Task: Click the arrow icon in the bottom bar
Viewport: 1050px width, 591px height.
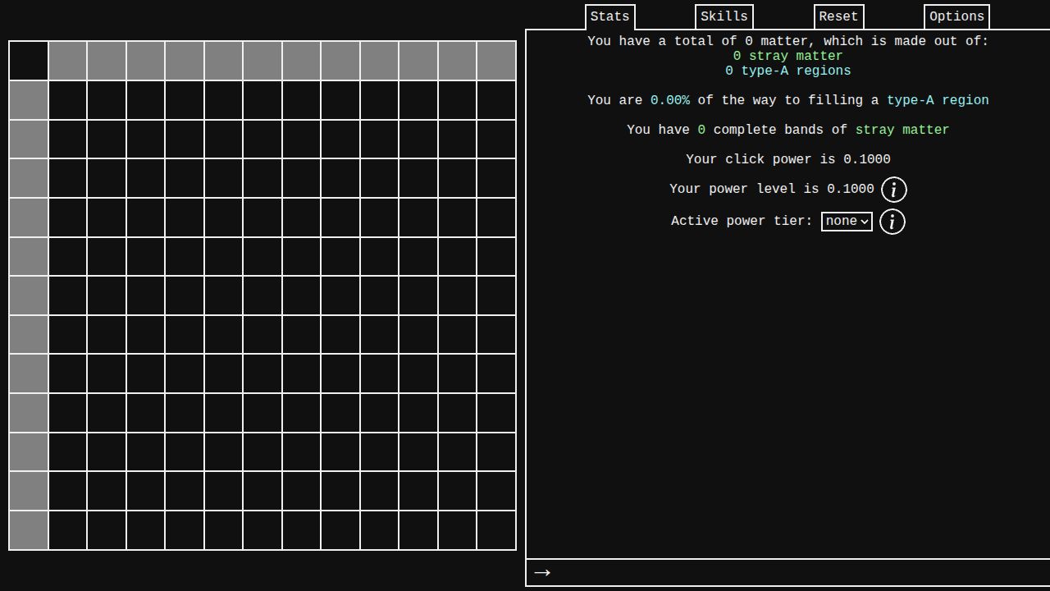Action: (542, 572)
